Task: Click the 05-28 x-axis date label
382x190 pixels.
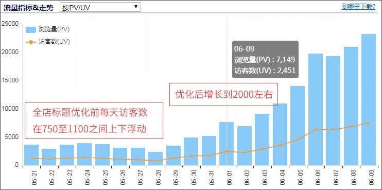Action: click(158, 178)
